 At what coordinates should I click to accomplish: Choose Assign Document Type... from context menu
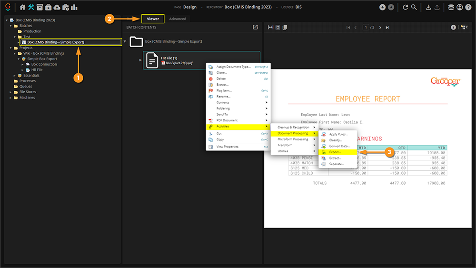238,67
